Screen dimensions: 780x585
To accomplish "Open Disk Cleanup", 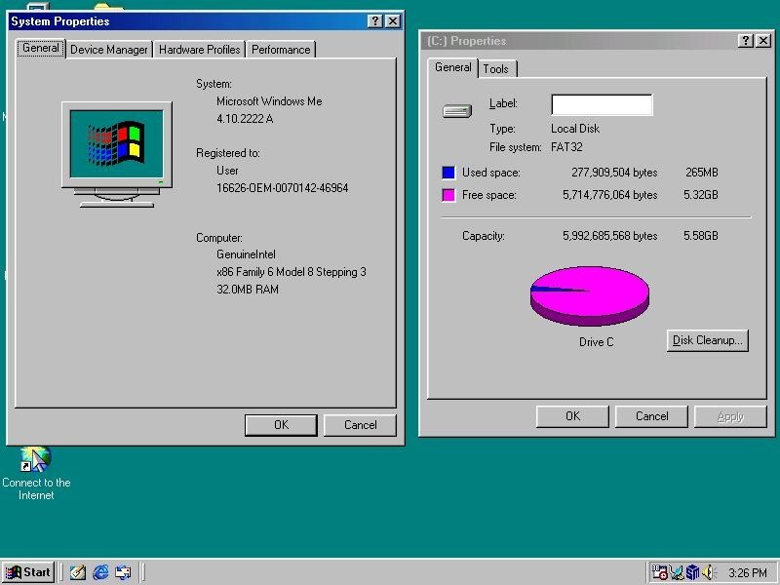I will tap(708, 340).
